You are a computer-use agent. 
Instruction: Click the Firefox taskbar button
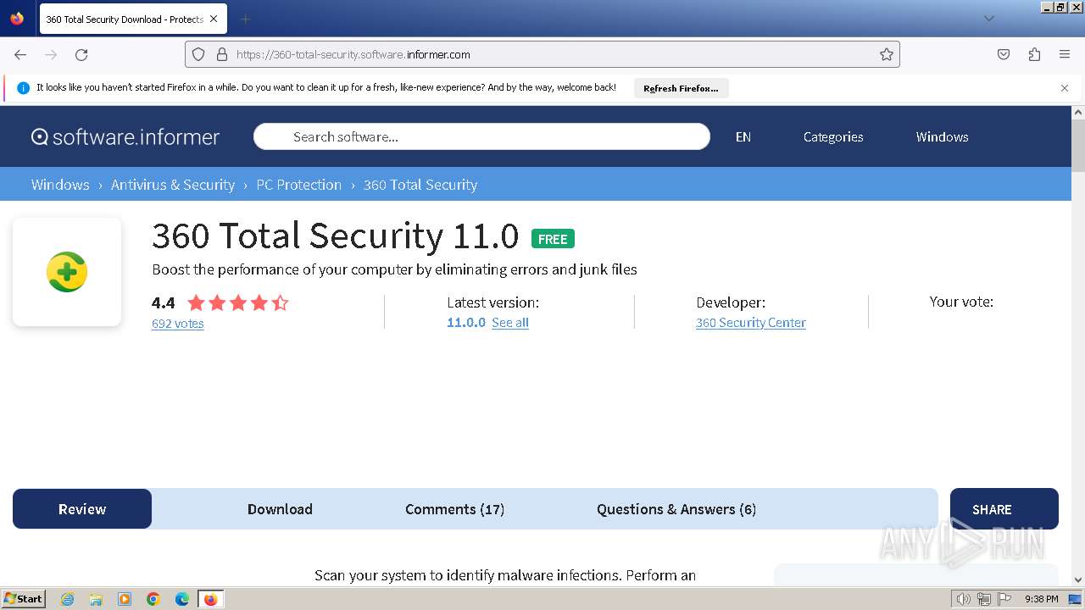click(x=210, y=599)
